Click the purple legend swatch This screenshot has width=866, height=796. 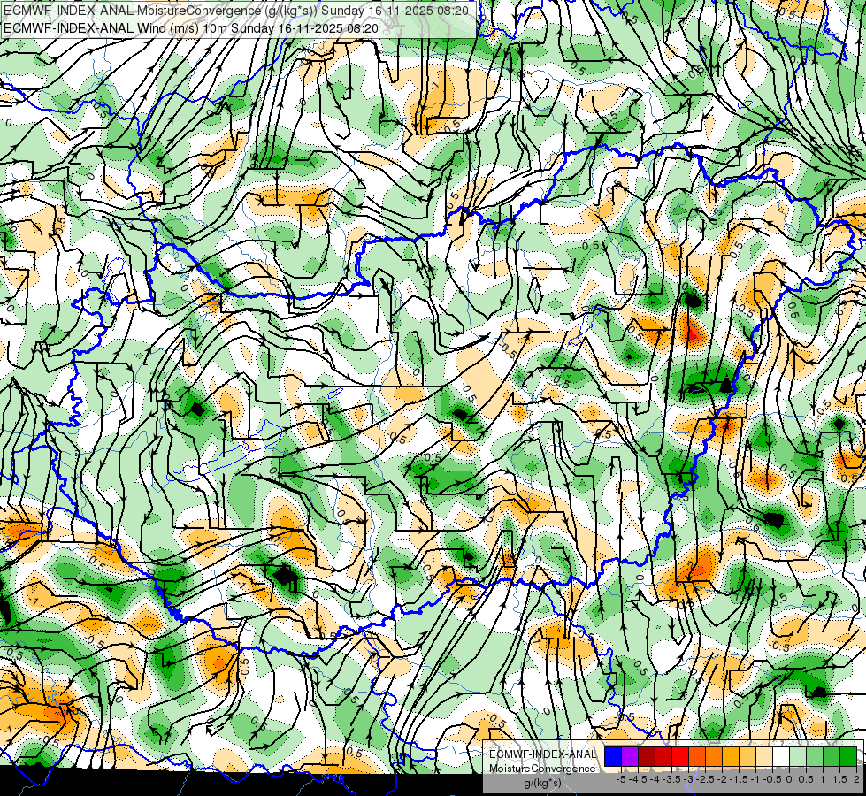click(630, 757)
